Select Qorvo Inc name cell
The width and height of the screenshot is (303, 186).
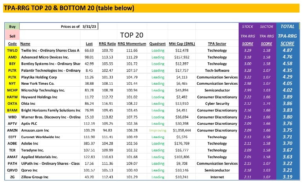click(x=29, y=170)
